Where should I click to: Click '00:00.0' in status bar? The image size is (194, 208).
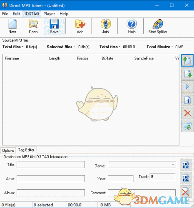pos(75,205)
